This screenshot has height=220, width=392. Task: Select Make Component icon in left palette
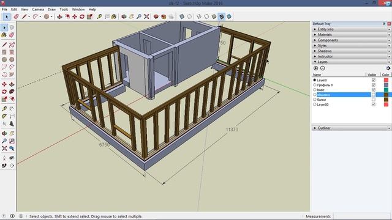[x=12, y=28]
